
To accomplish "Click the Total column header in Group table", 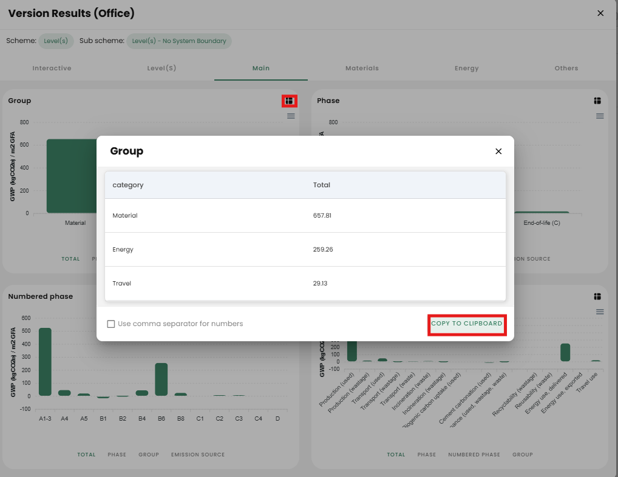I will tap(321, 185).
